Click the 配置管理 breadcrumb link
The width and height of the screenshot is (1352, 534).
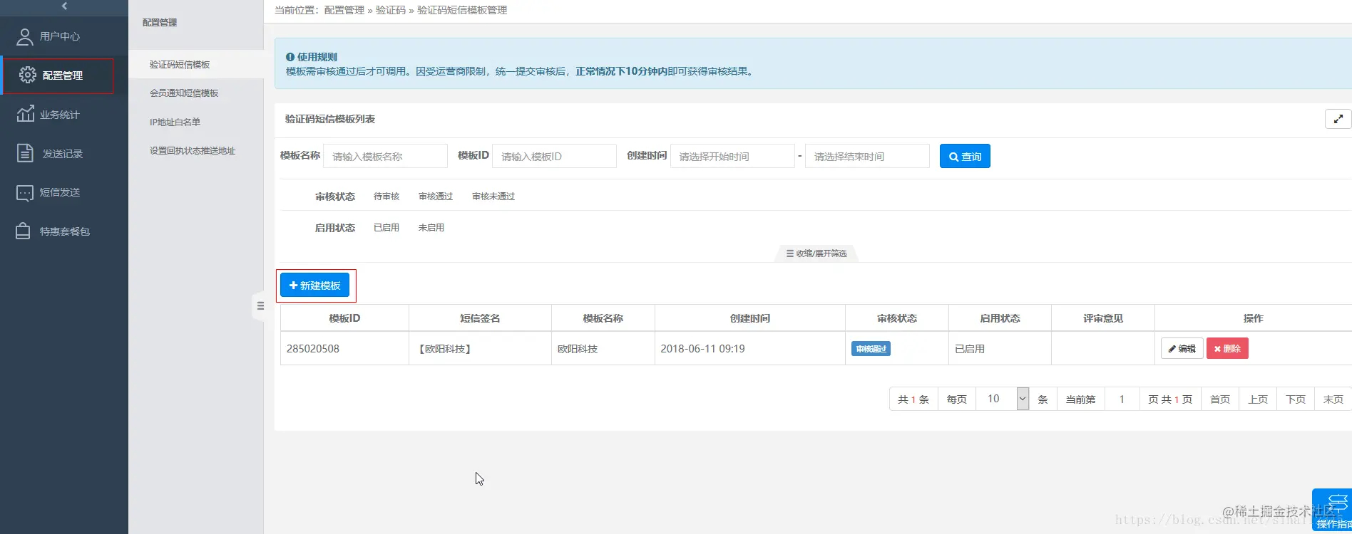coord(344,10)
